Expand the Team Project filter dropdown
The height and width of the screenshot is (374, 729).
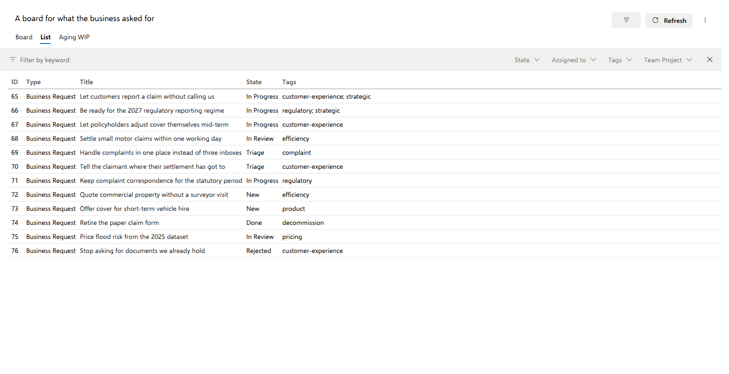668,60
